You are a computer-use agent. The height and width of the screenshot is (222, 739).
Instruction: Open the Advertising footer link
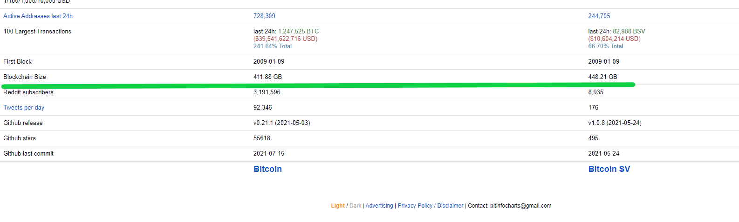tap(379, 206)
